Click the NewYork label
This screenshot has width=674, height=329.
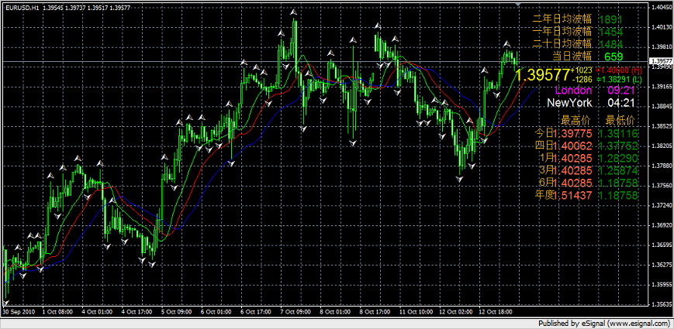(x=569, y=103)
